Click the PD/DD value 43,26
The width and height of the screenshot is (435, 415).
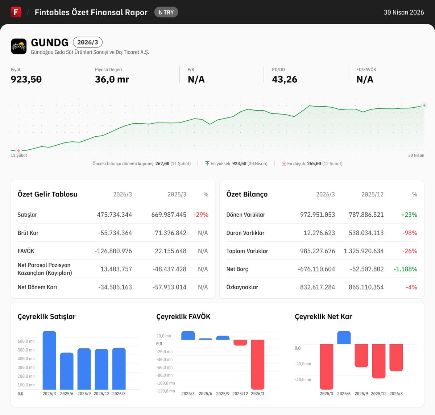pos(285,79)
